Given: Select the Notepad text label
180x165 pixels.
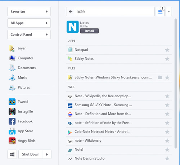Looking at the screenshot, I should (81, 50).
